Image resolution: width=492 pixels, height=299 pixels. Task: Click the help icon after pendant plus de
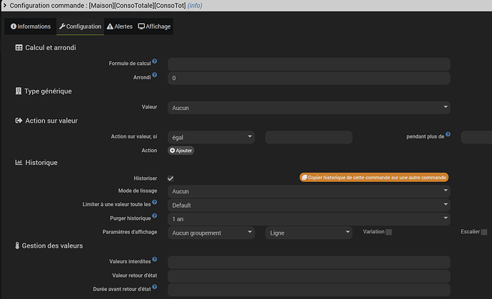(x=449, y=135)
